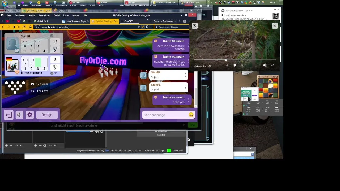Open the Lesezeichen menu in Vivaldi
Screen dimensions: 340x191
click(x=44, y=15)
